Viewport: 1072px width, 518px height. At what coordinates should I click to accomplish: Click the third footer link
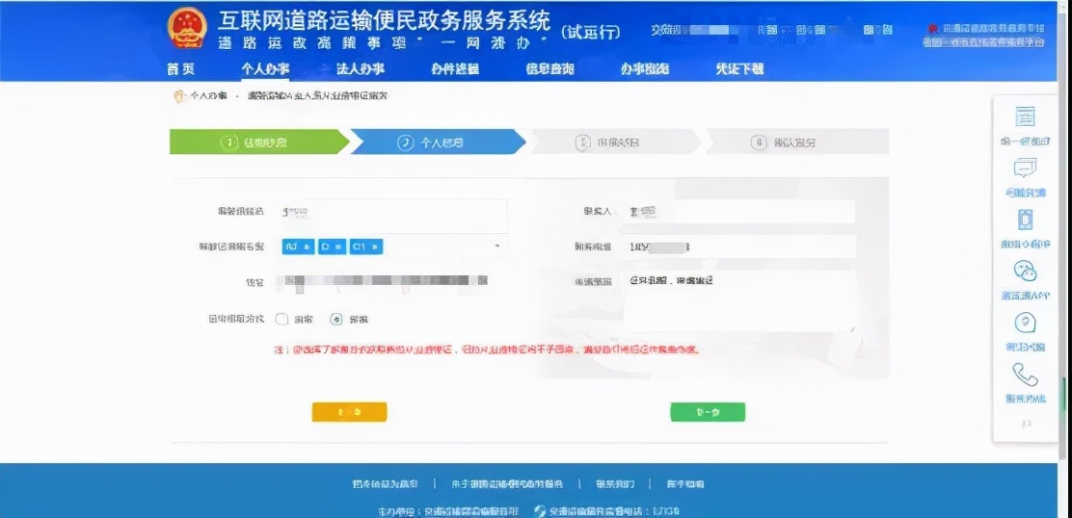point(615,484)
